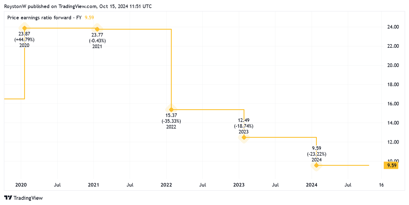Click the 2022 diamond data point marker
Viewport: 409px width, 205px height.
pyautogui.click(x=171, y=109)
